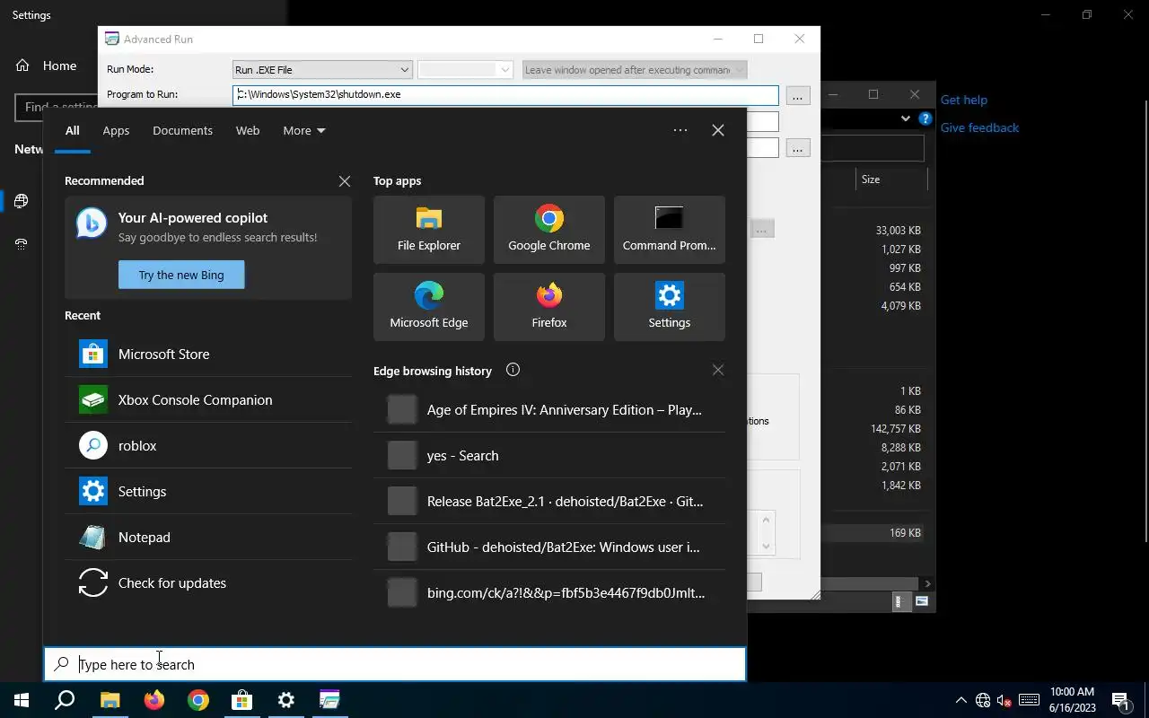Click the network globe tray icon
The image size is (1149, 718).
[x=983, y=700]
